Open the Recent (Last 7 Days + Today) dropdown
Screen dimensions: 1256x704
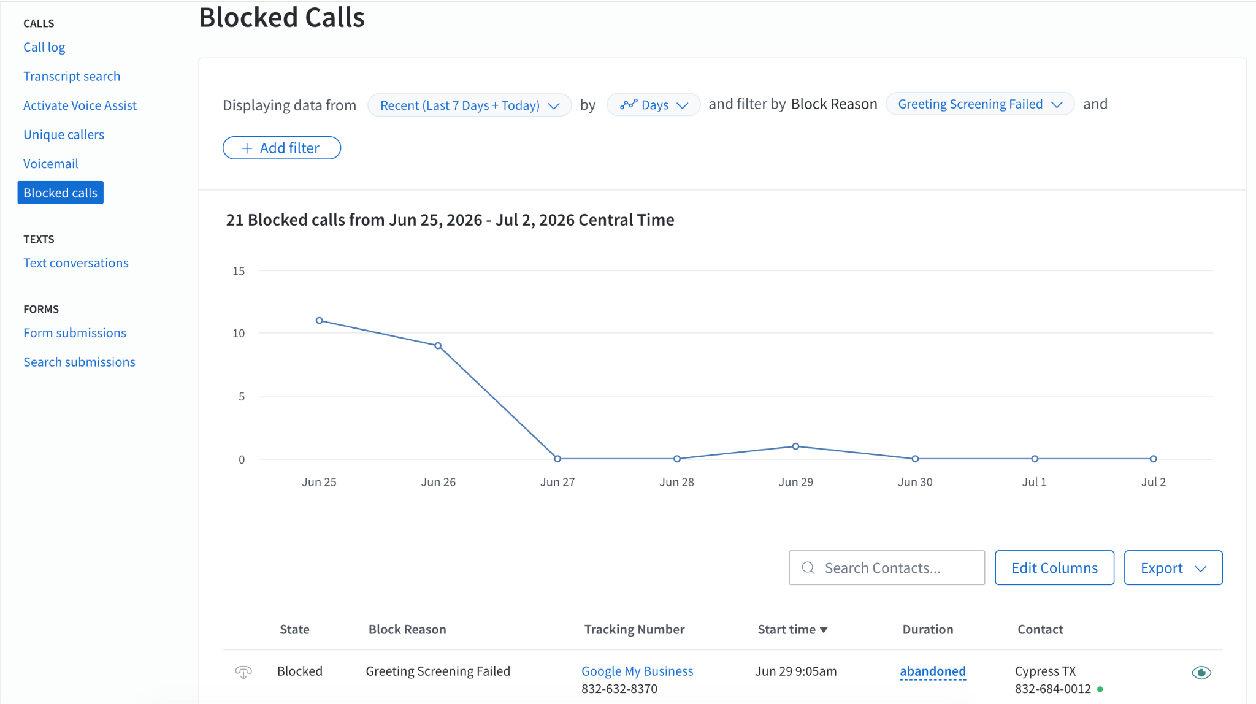(470, 105)
